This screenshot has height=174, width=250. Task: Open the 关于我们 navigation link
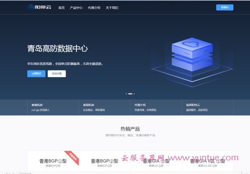pos(112,8)
